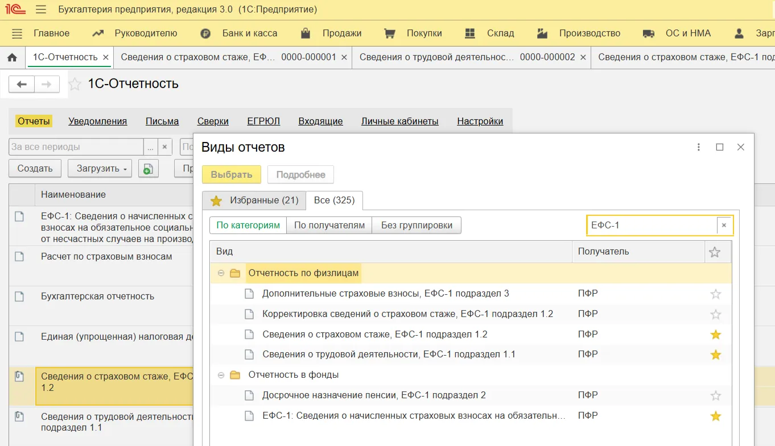The height and width of the screenshot is (446, 775).
Task: Click the home page icon tab
Action: [x=12, y=57]
